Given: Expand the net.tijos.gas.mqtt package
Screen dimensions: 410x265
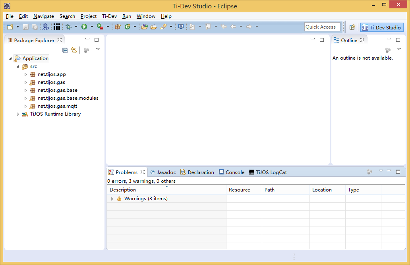Looking at the screenshot, I should click(x=25, y=106).
